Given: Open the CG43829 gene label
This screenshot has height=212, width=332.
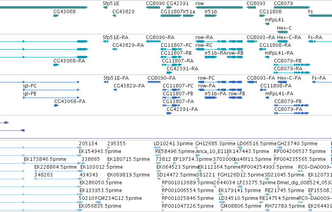Looking at the screenshot, I should [x=123, y=11].
